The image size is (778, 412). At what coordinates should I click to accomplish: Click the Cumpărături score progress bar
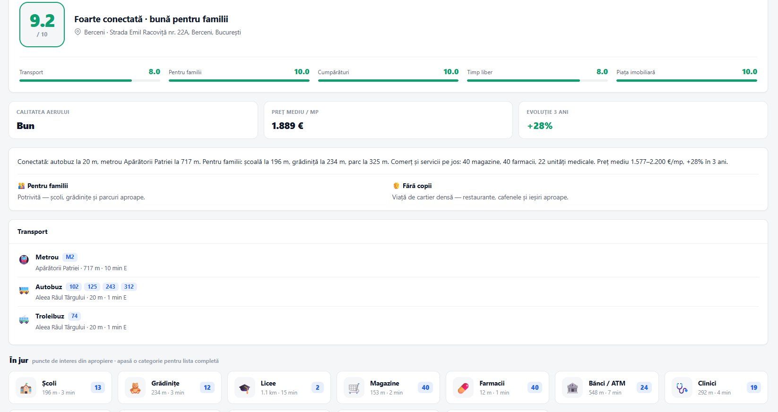pyautogui.click(x=388, y=81)
